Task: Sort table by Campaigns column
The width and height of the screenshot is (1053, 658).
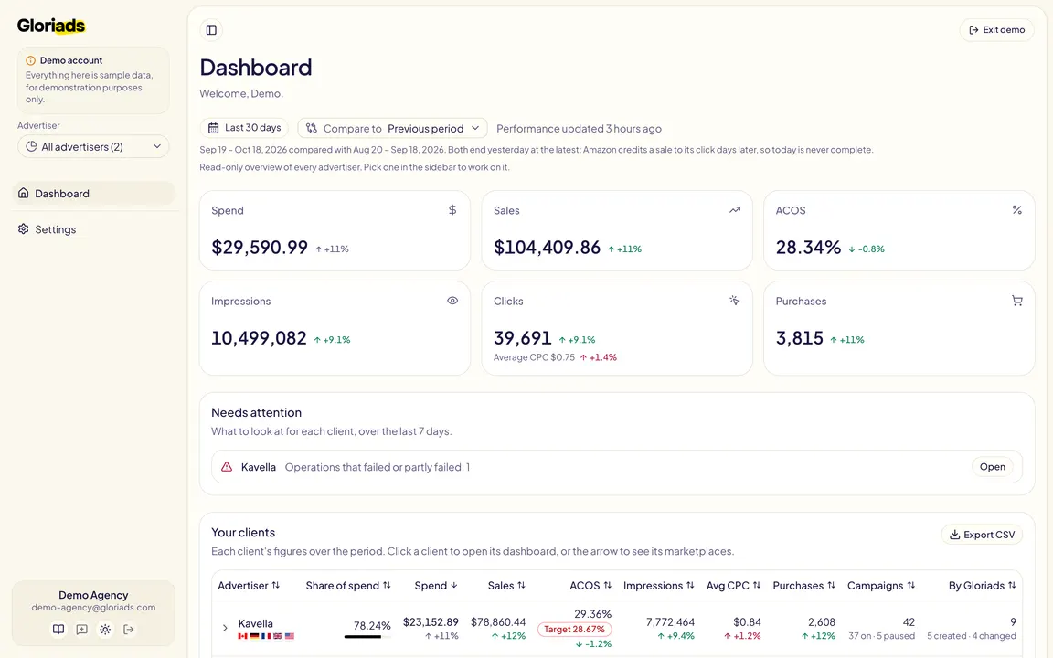Action: 881,586
